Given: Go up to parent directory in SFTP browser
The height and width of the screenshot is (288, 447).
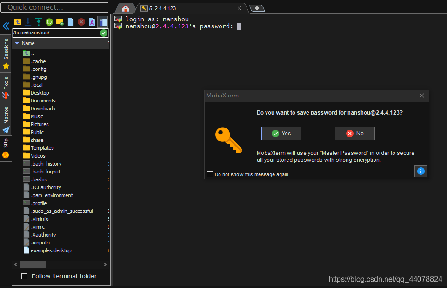Looking at the screenshot, I should coord(18,22).
